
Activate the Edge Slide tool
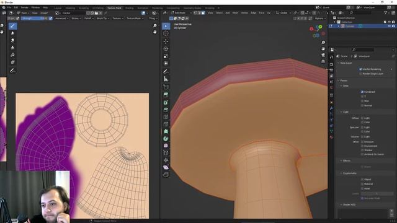(x=166, y=153)
